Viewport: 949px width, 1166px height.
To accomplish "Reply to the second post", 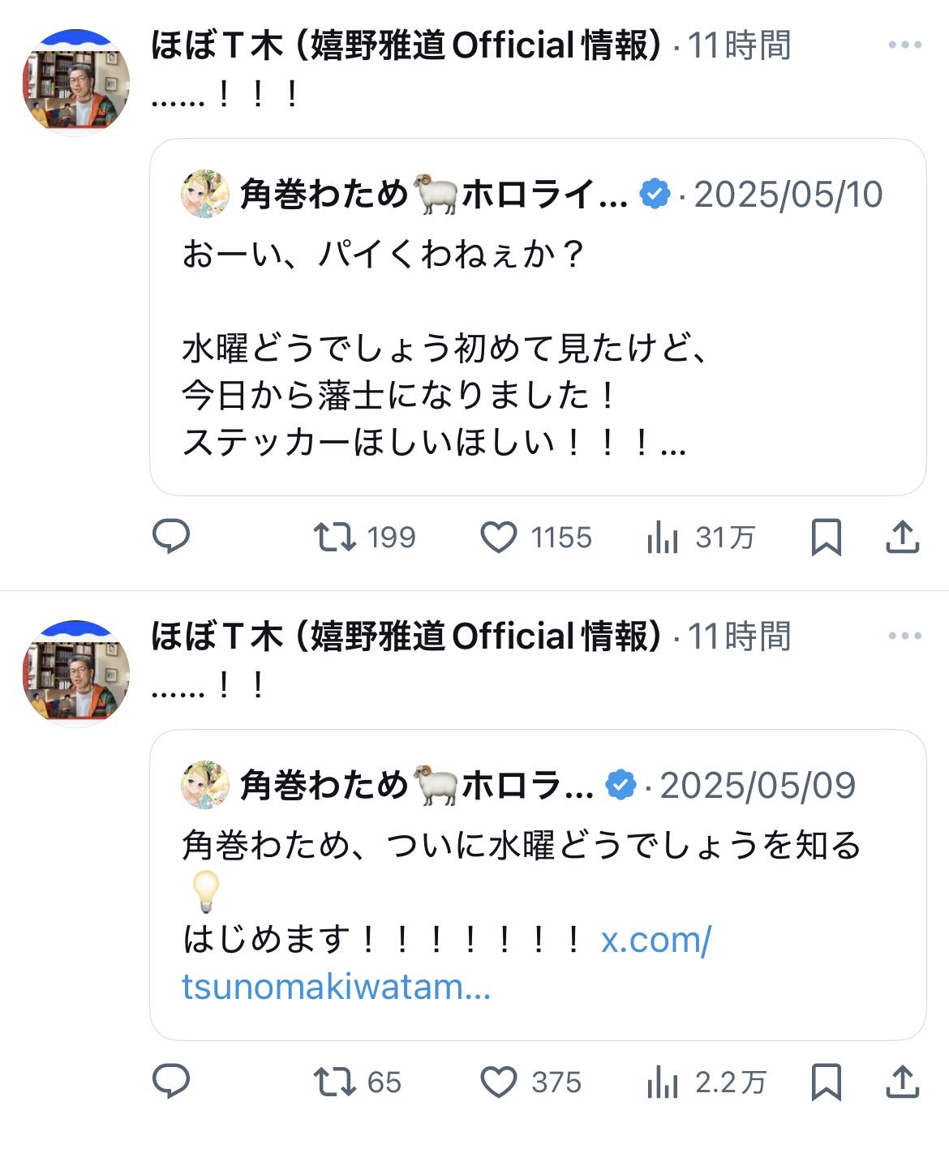I will [171, 1082].
